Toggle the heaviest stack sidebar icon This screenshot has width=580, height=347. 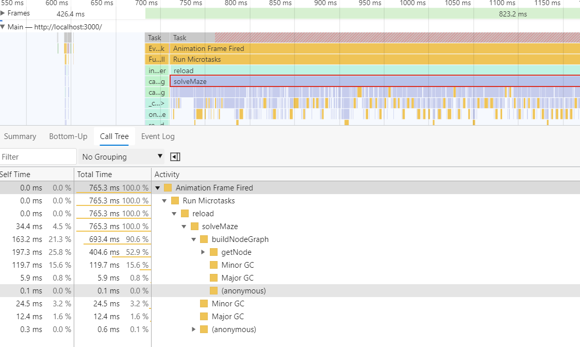pos(175,157)
